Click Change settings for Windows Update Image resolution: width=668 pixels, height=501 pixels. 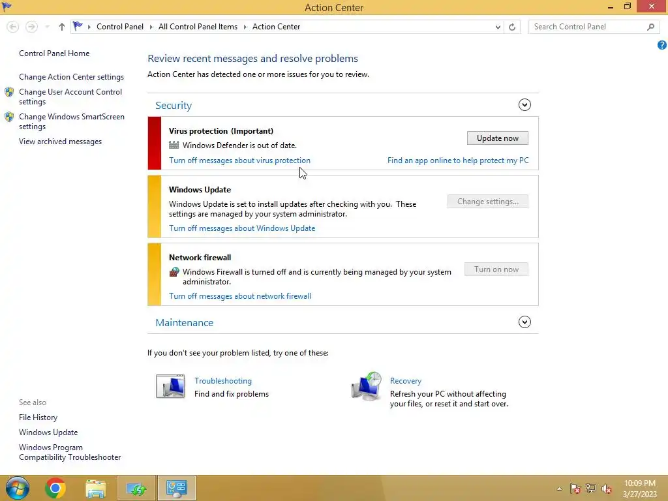pos(488,202)
